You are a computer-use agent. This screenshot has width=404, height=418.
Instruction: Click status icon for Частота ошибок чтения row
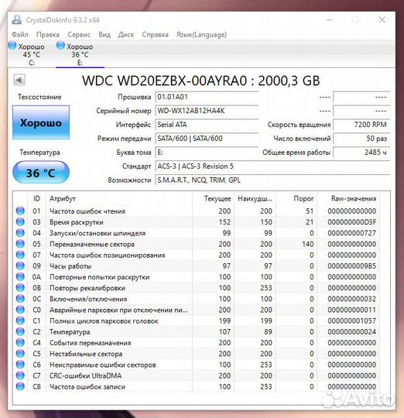click(x=20, y=211)
